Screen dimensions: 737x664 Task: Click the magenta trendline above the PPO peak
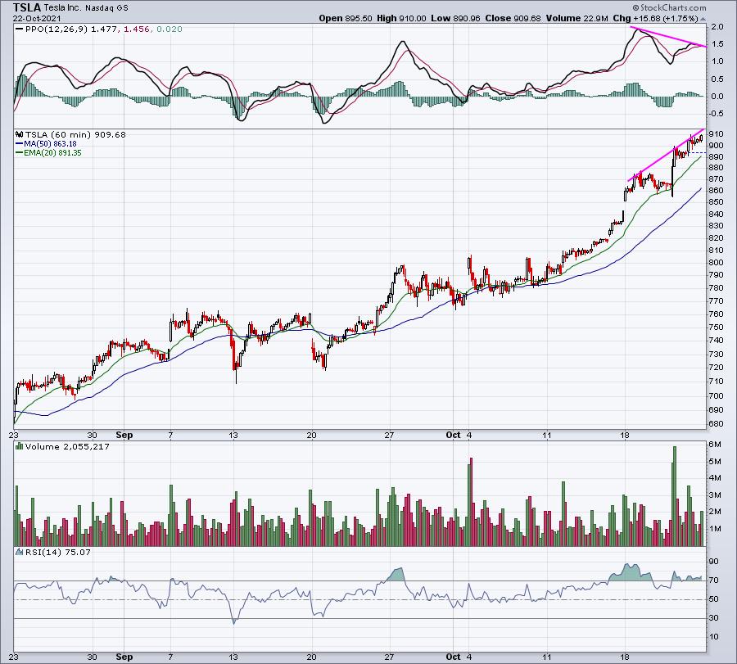pos(668,37)
